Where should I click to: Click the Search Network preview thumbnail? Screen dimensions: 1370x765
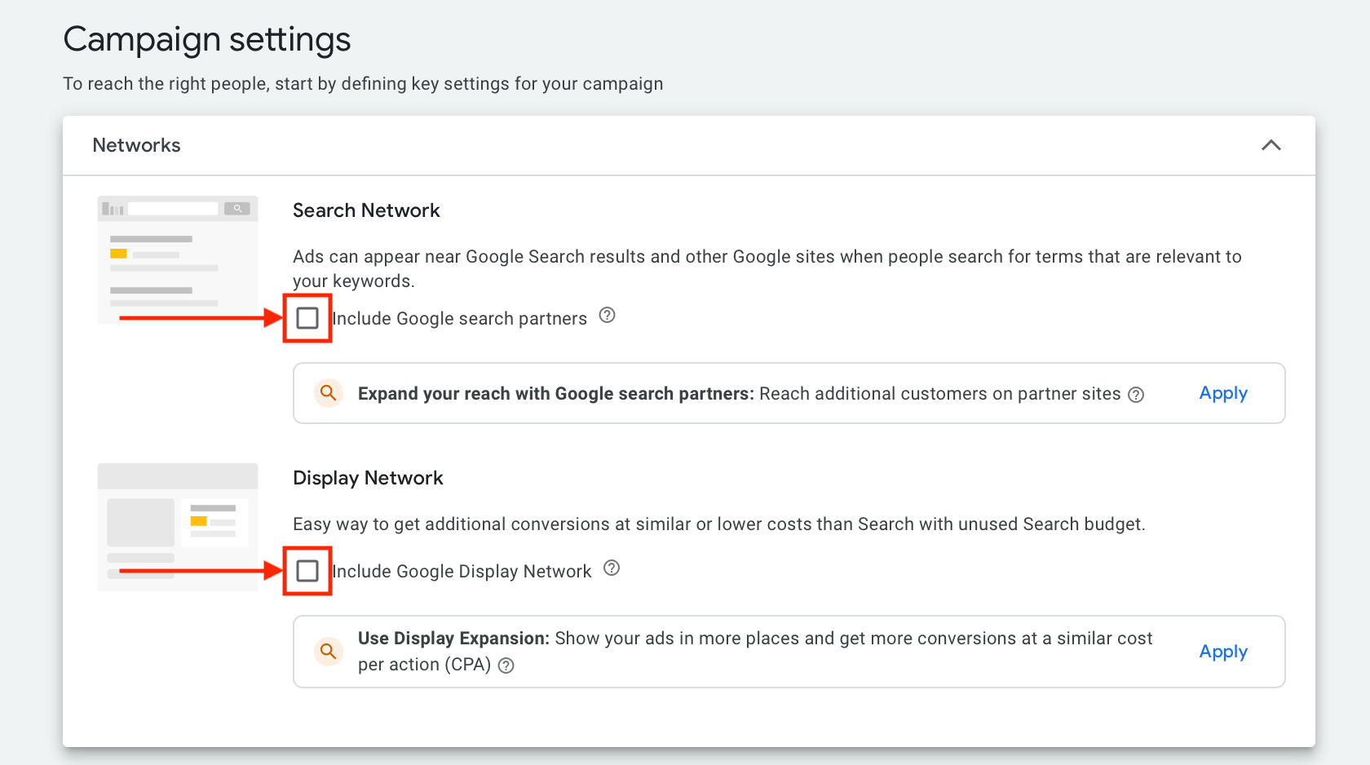click(x=177, y=259)
